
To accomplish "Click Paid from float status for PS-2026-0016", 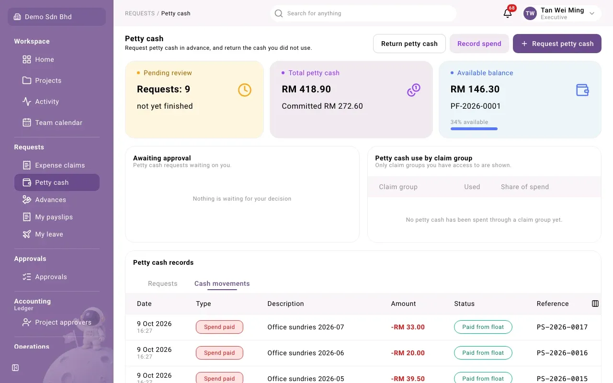I will pos(483,353).
